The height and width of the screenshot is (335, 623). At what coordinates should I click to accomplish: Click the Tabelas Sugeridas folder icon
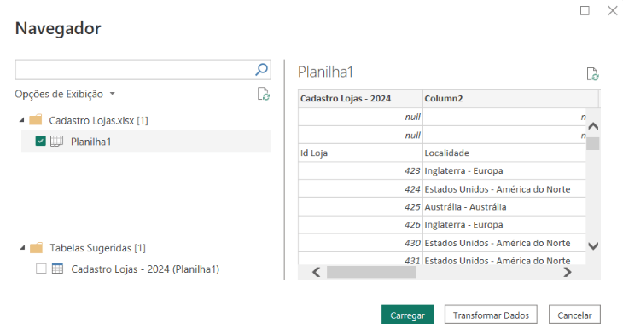point(36,248)
